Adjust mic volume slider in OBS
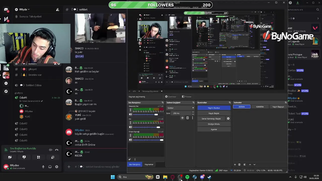This screenshot has width=322, height=181. point(148,127)
